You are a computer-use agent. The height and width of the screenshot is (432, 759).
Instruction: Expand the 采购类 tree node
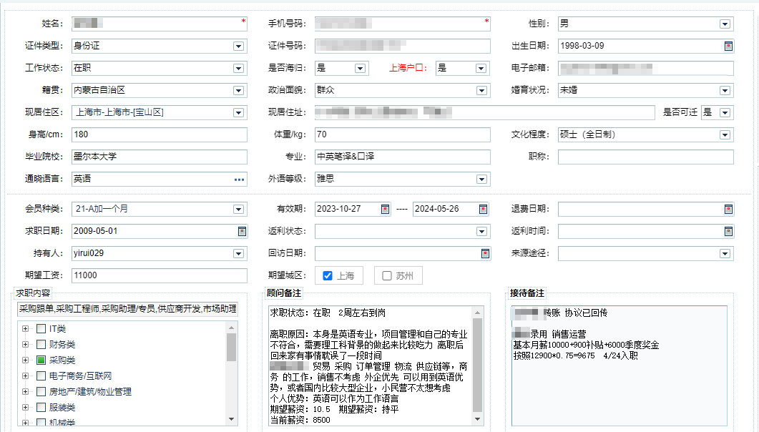pos(25,360)
